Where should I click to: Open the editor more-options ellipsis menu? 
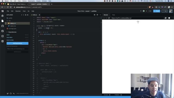[100, 15]
